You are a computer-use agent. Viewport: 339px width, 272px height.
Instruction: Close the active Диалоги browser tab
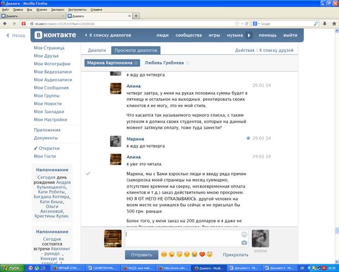(x=130, y=16)
